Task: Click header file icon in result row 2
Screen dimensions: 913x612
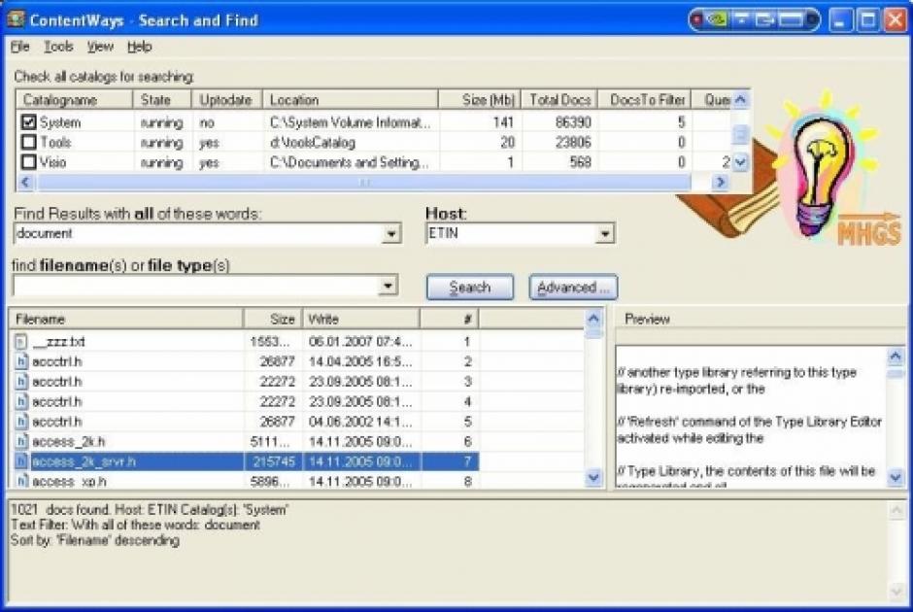Action: 21,361
